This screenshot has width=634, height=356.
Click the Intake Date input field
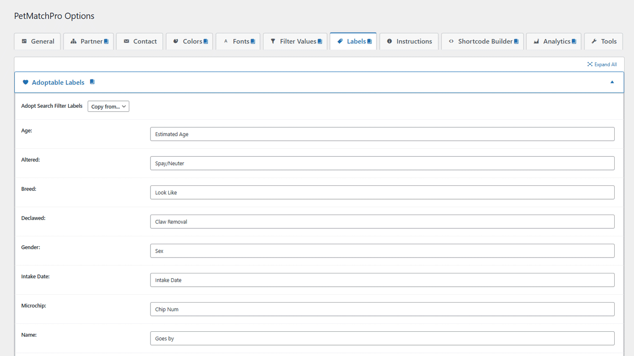click(382, 280)
